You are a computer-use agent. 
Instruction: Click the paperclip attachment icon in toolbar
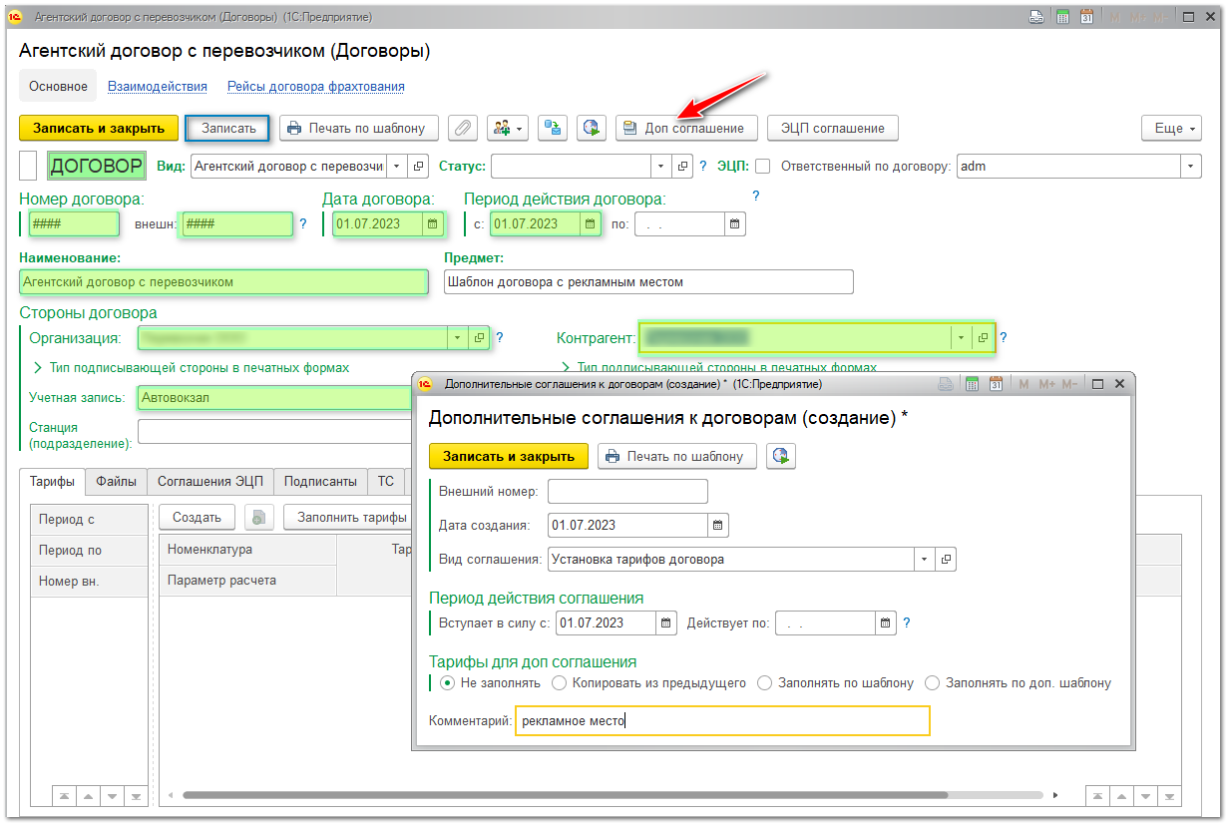pos(462,128)
